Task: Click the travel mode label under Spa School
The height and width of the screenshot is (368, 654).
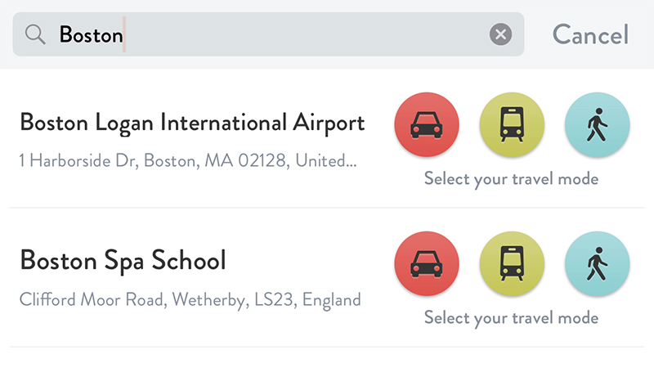Action: coord(512,318)
